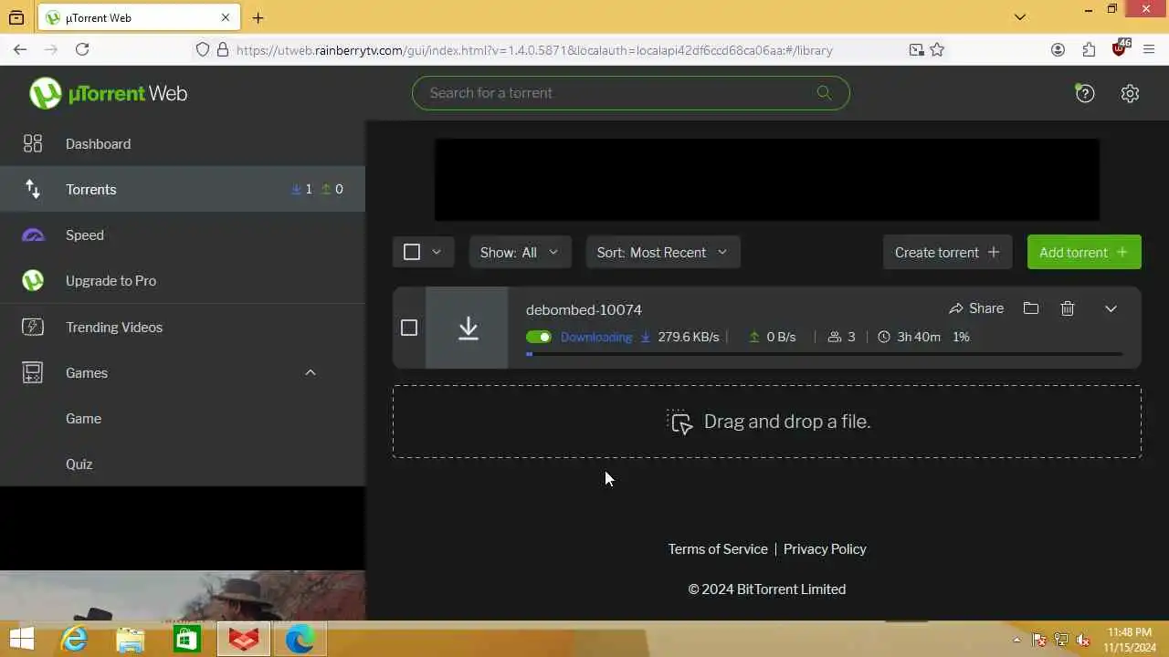The image size is (1169, 657).
Task: Click the URL address bar
Action: point(534,50)
